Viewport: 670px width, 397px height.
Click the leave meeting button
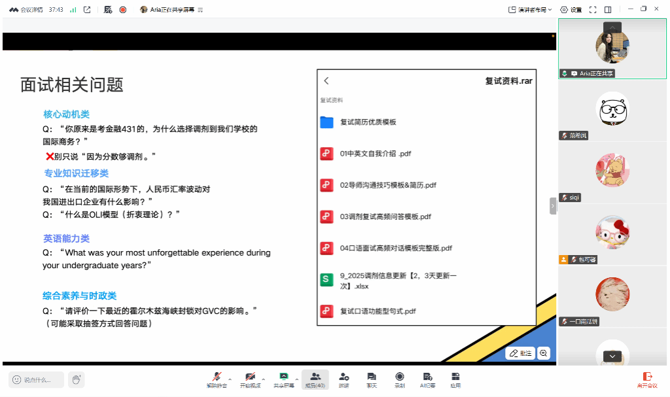(647, 379)
